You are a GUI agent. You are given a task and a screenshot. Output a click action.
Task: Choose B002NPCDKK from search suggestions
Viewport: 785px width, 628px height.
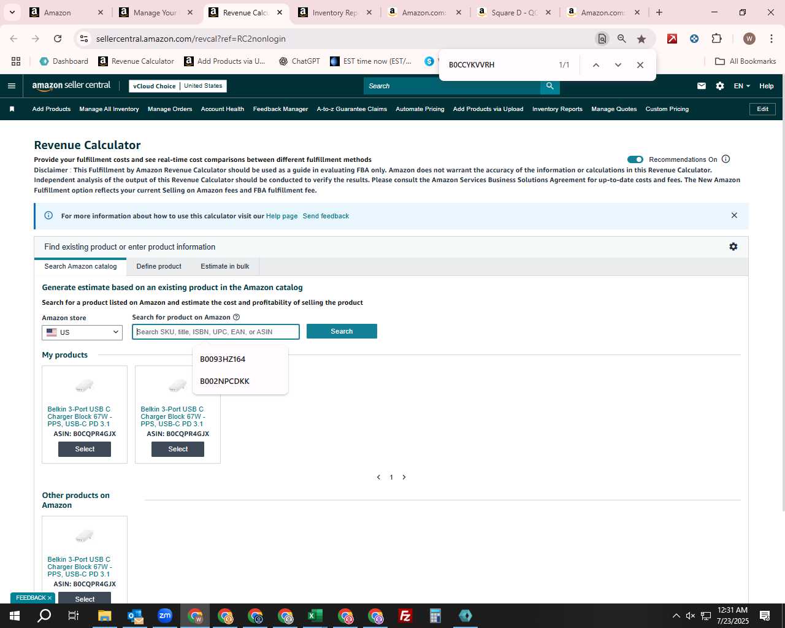pyautogui.click(x=240, y=381)
